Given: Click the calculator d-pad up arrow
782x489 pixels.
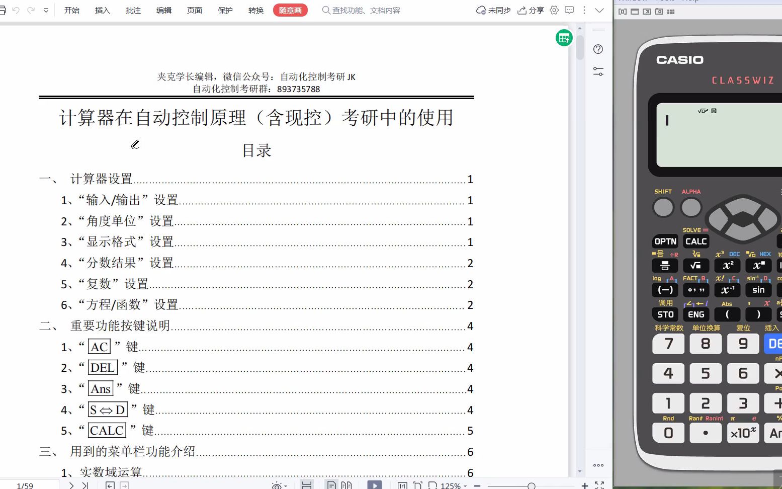Looking at the screenshot, I should 743,205.
